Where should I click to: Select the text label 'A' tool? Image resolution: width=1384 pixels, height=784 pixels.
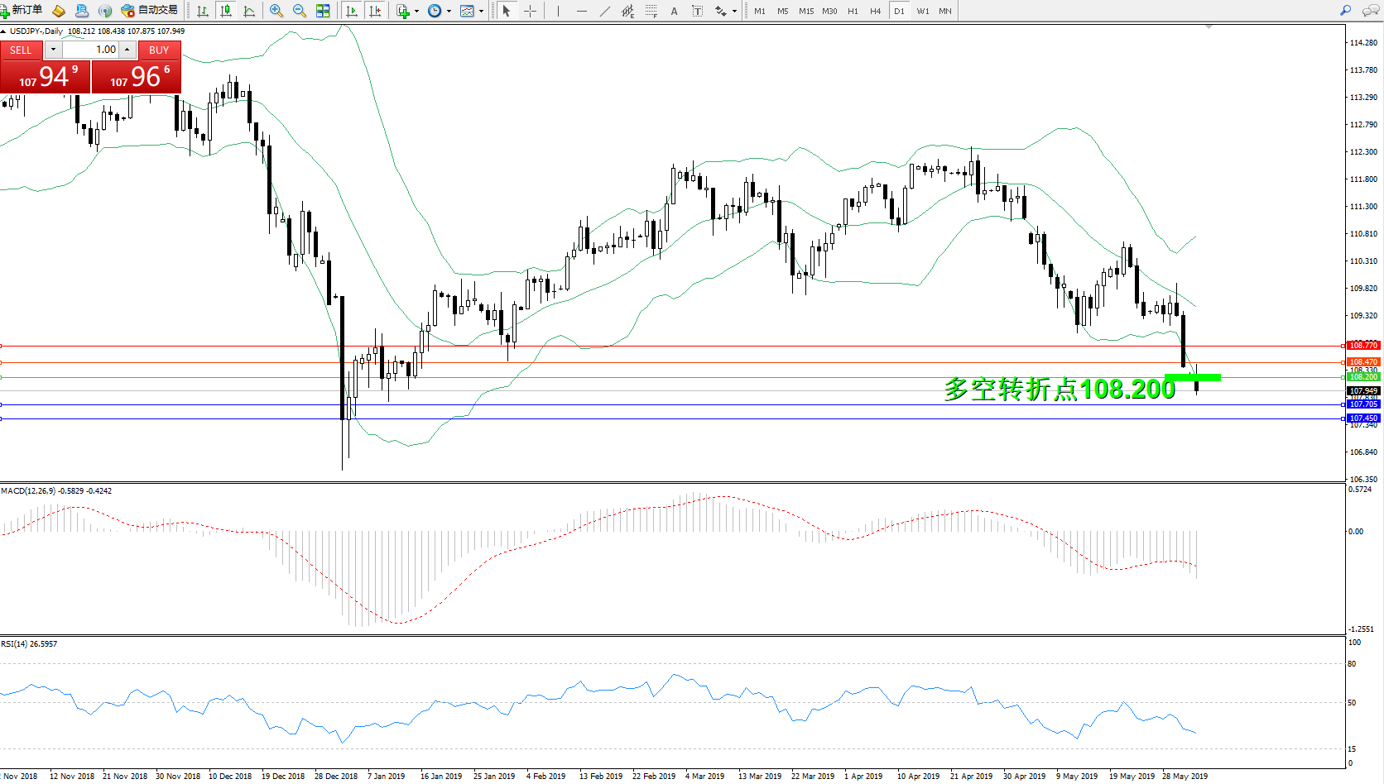click(674, 11)
